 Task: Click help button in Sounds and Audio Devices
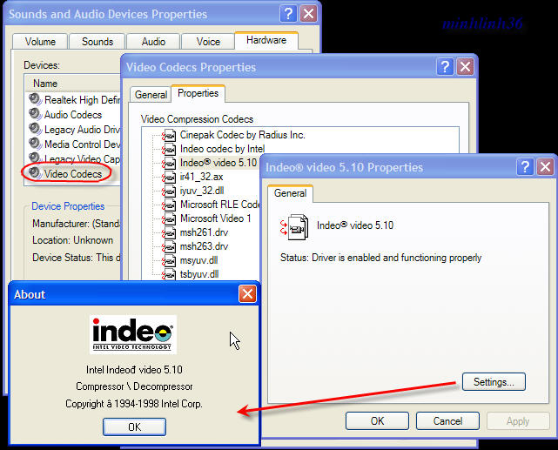pos(288,14)
